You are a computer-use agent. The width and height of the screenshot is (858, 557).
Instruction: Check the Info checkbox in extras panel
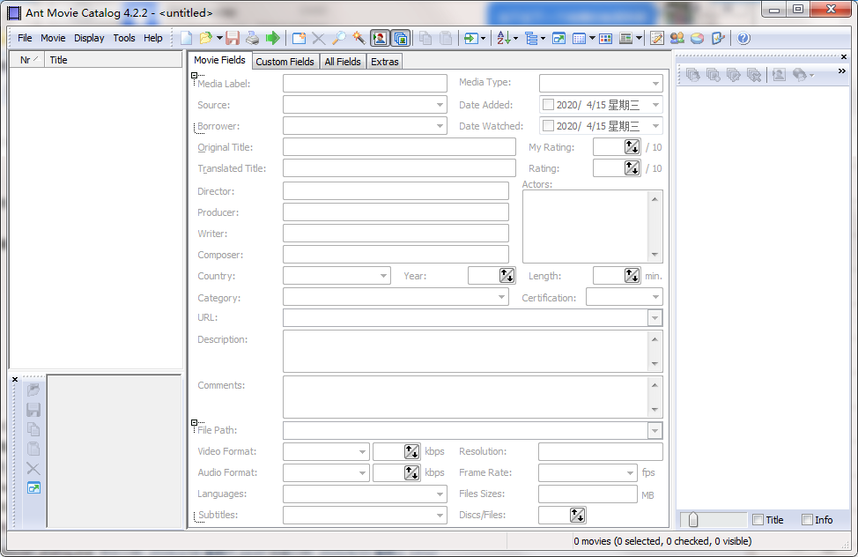click(807, 520)
